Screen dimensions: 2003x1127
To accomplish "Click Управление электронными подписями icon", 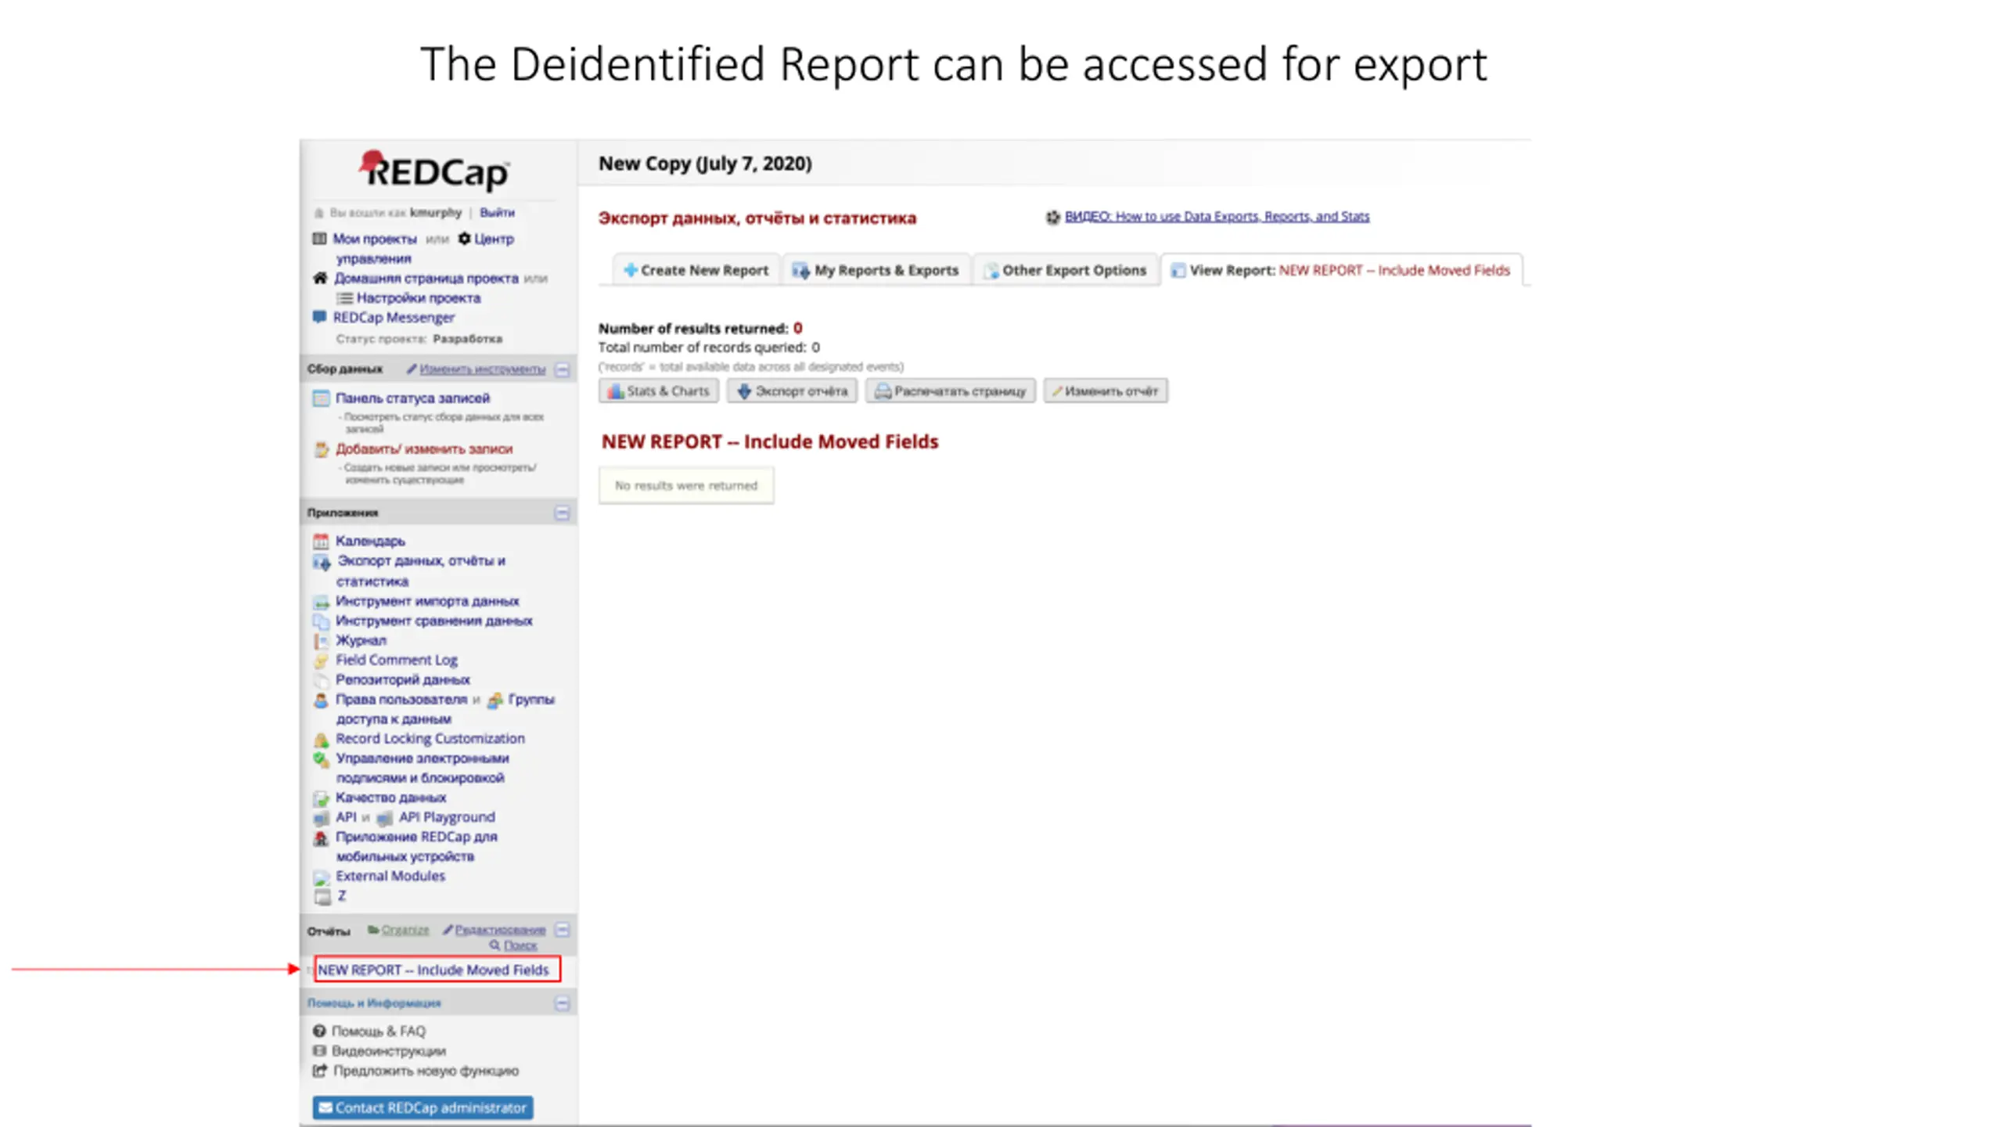I will pos(321,759).
